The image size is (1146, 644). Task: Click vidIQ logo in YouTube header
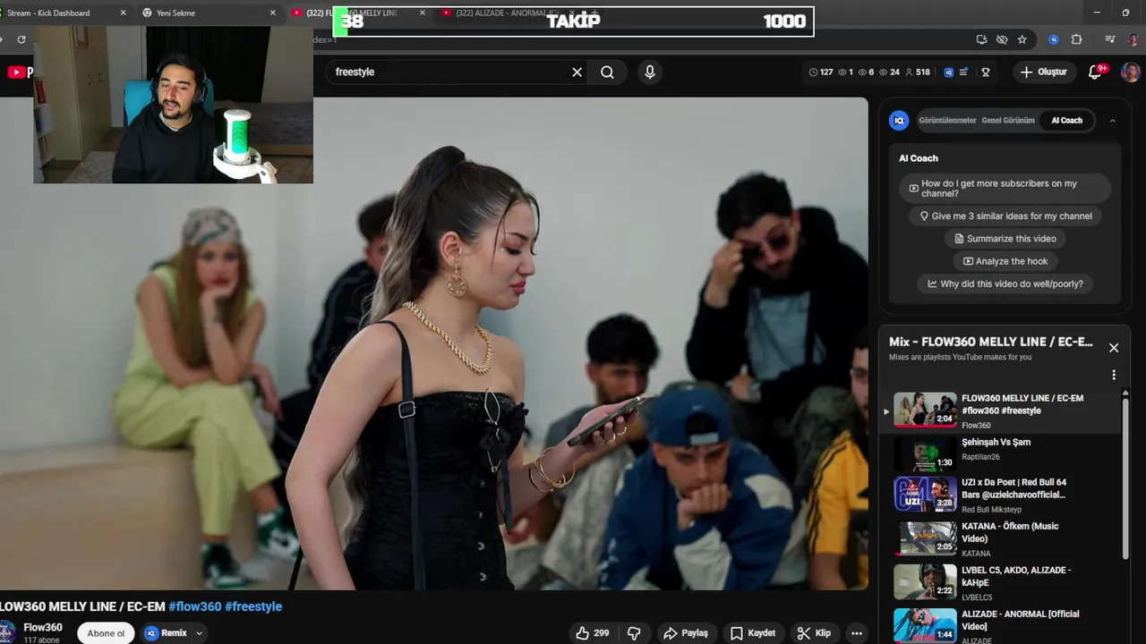pos(948,72)
